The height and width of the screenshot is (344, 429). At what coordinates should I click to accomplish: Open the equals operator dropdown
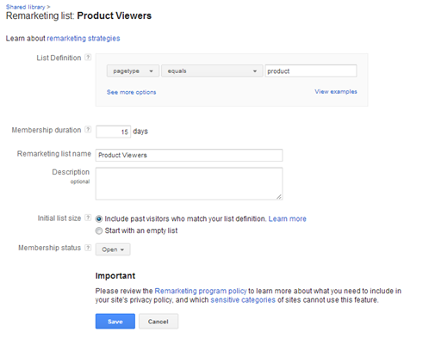coord(212,71)
